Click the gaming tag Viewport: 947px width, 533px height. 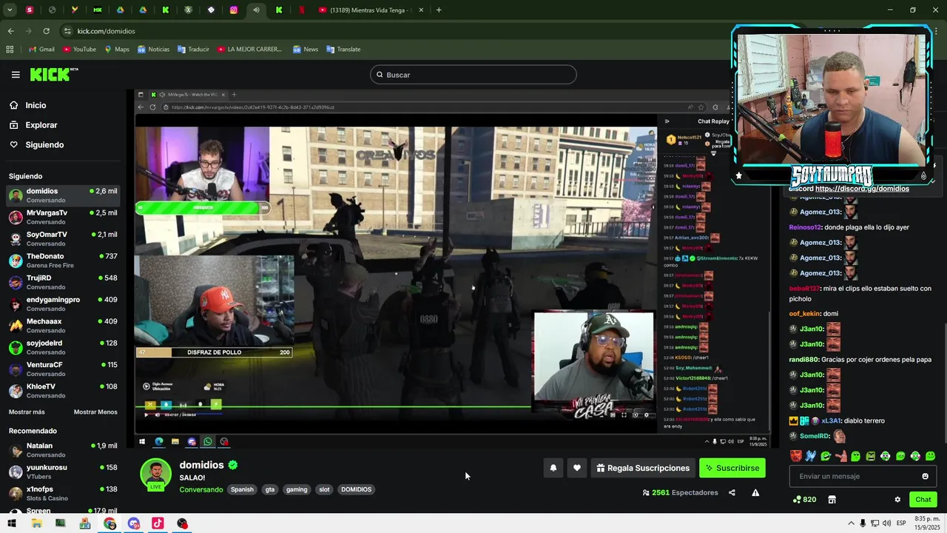pos(297,490)
